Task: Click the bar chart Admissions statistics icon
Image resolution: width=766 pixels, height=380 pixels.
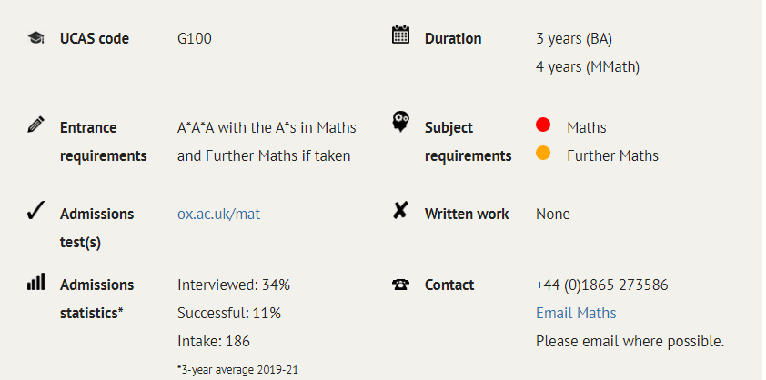Action: (35, 282)
